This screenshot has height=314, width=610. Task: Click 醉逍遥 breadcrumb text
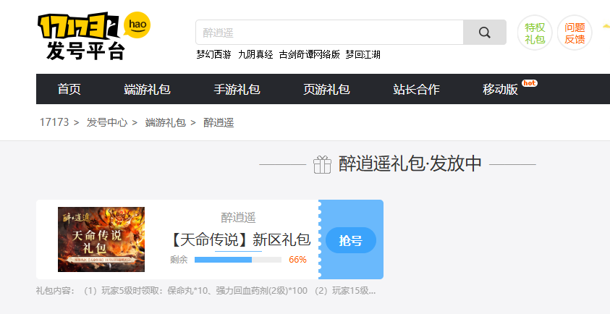pyautogui.click(x=219, y=122)
